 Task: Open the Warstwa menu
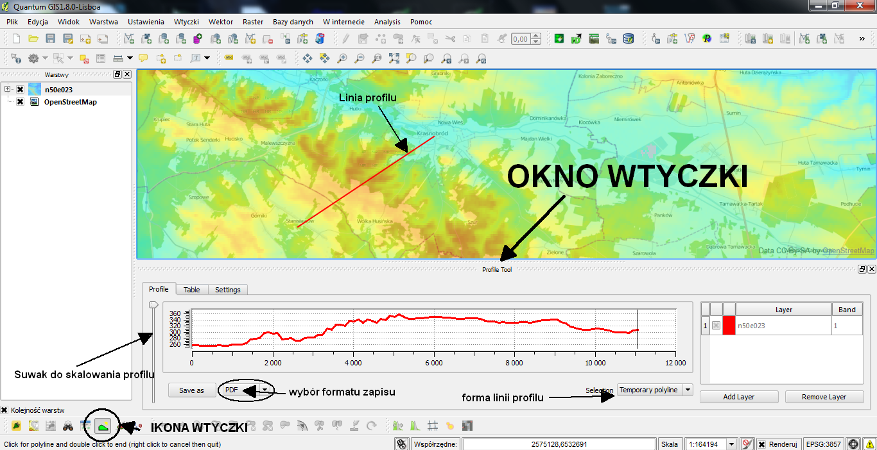103,22
